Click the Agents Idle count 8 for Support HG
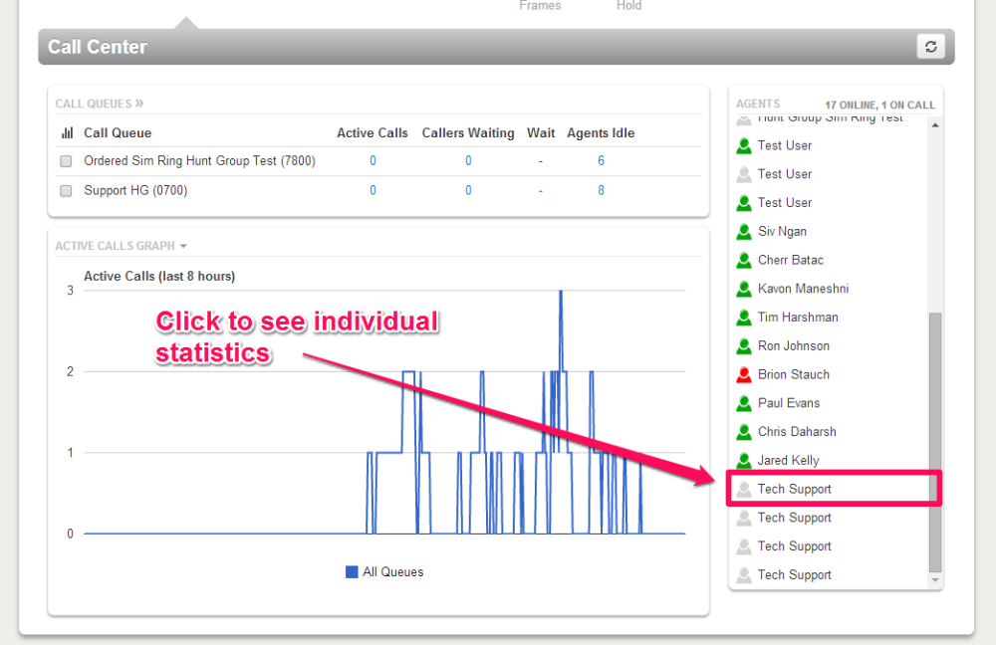This screenshot has height=645, width=996. click(x=601, y=190)
